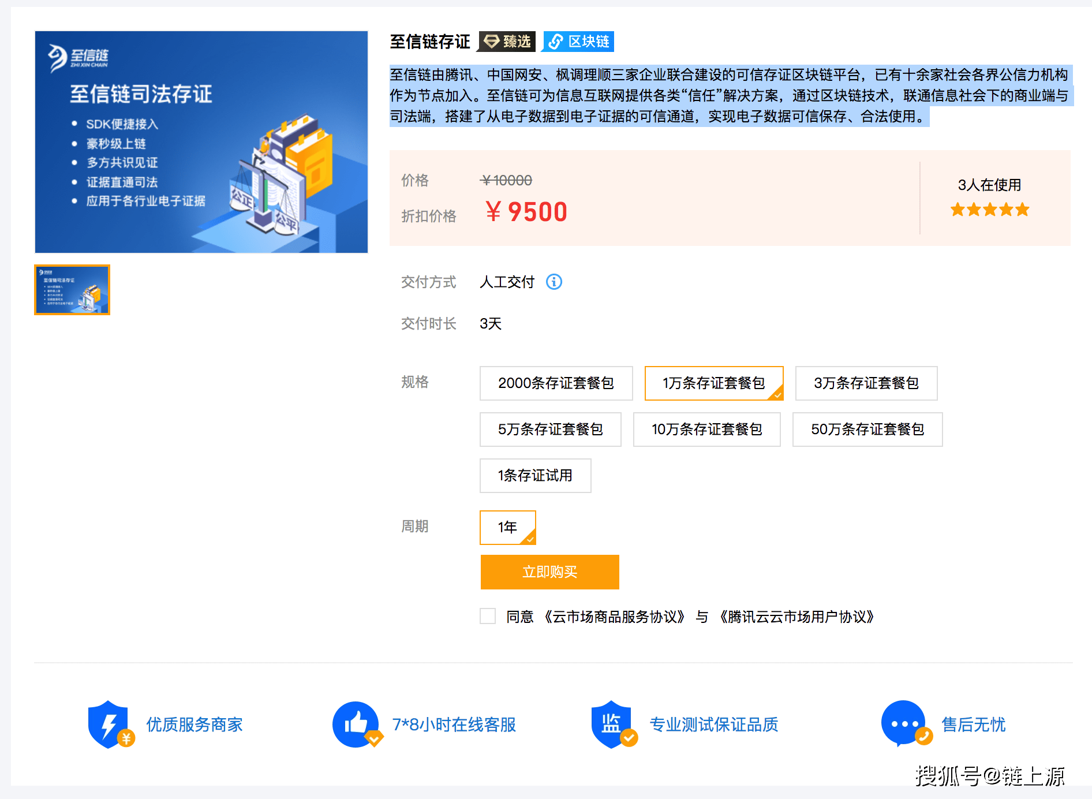Click the 人工交付 delivery method text

507,282
